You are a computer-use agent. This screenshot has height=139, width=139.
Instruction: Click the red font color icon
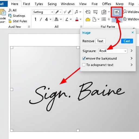click(77, 19)
